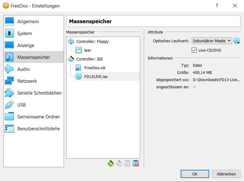Click the choose optical disk image button

236,41
